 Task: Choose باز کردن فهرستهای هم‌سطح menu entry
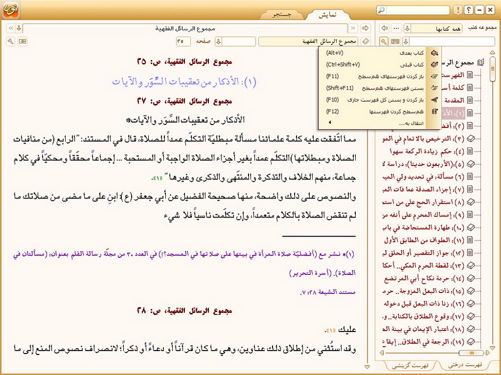[x=380, y=76]
